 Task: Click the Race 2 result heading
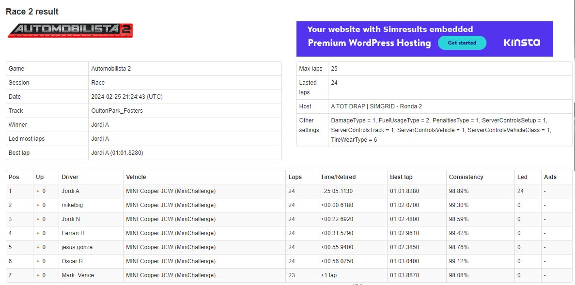(x=32, y=12)
